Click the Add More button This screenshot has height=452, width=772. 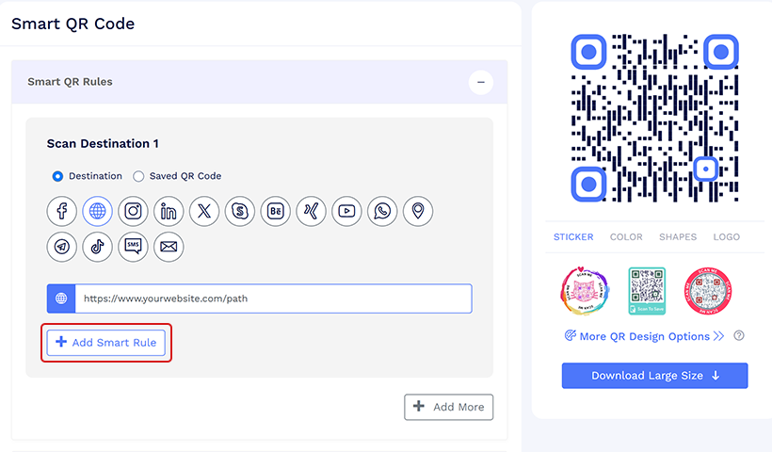point(448,407)
